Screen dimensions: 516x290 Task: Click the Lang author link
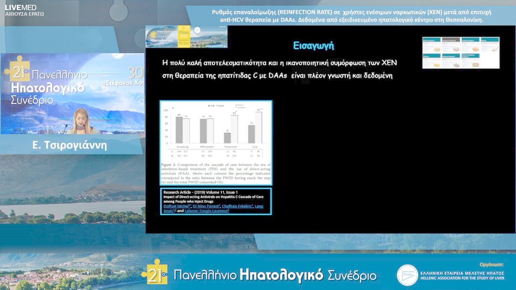point(258,206)
